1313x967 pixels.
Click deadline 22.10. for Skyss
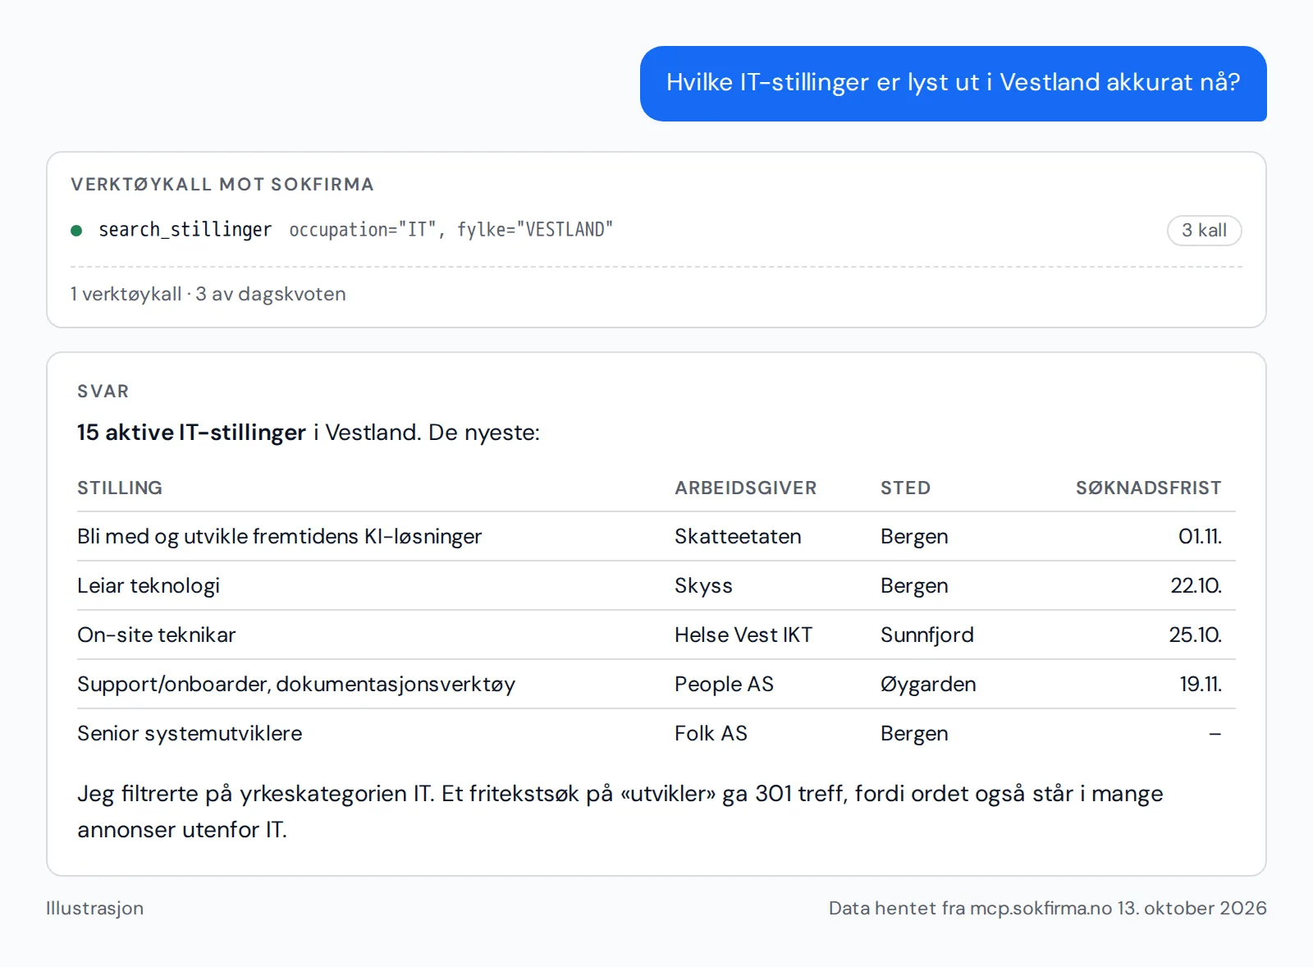point(1196,585)
